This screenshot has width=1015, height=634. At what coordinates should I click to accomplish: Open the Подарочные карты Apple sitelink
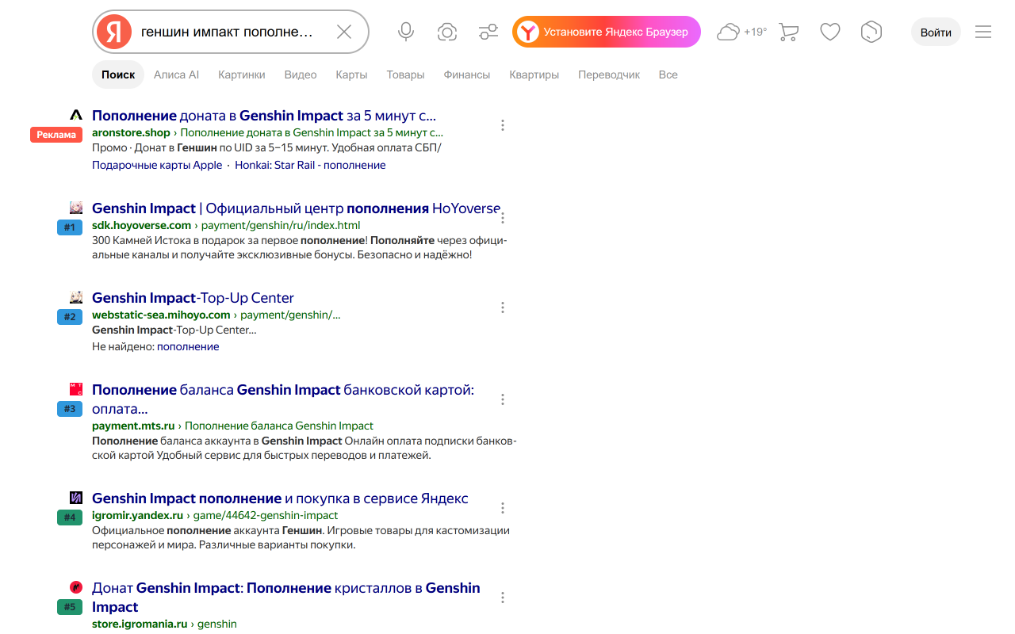(157, 165)
